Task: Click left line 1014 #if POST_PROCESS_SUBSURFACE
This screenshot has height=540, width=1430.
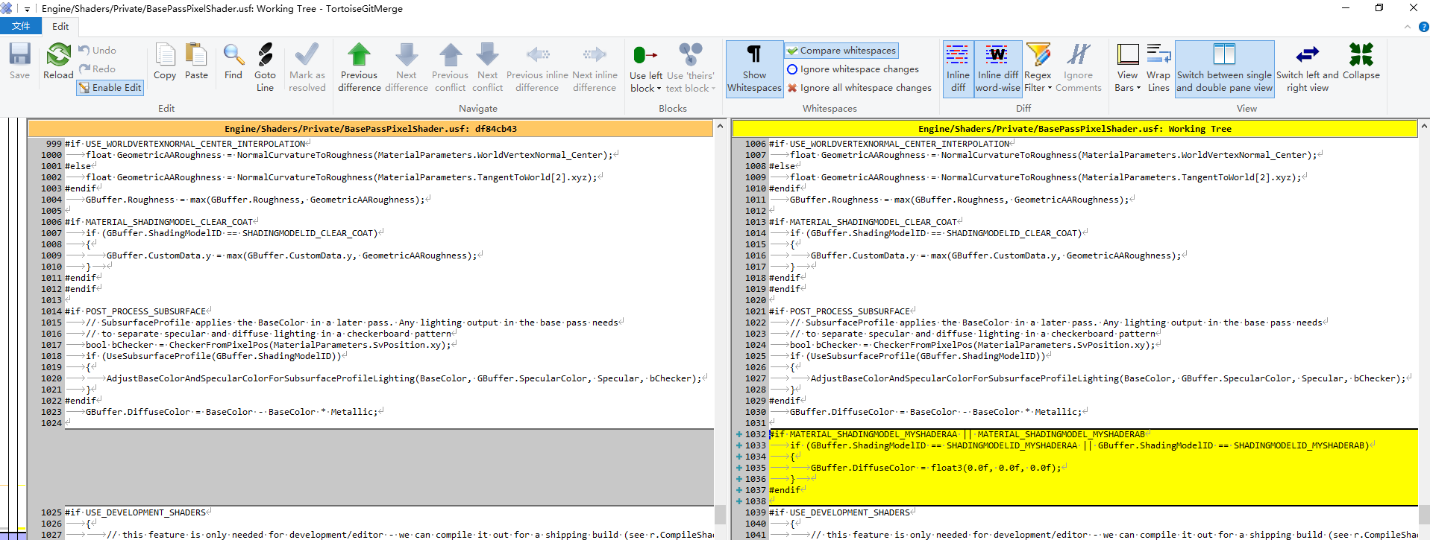Action: 389,311
